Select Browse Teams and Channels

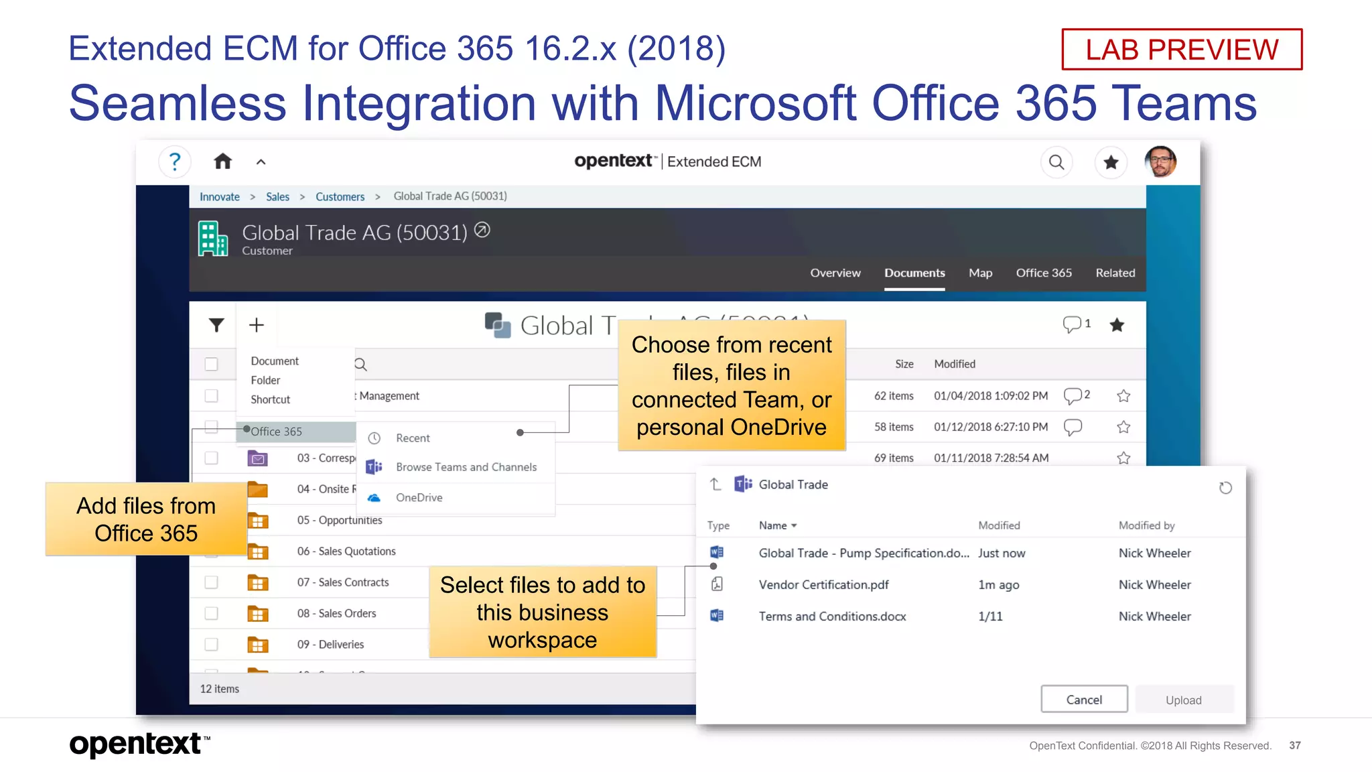(466, 467)
